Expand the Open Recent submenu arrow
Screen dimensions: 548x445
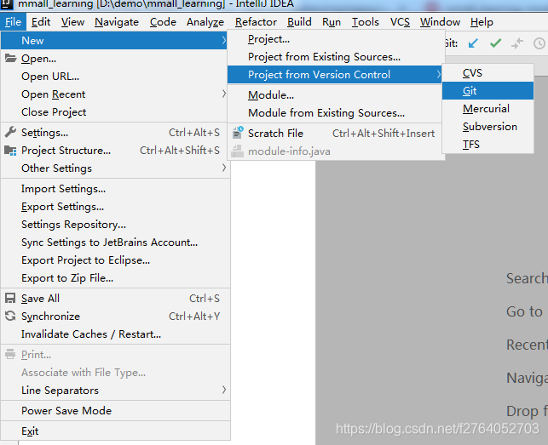[223, 94]
